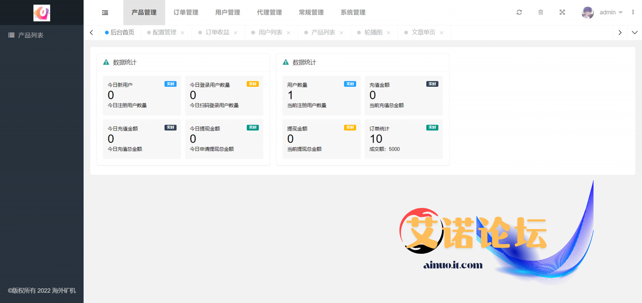Open the 系统管理 top menu
Image resolution: width=642 pixels, height=303 pixels.
click(x=353, y=13)
